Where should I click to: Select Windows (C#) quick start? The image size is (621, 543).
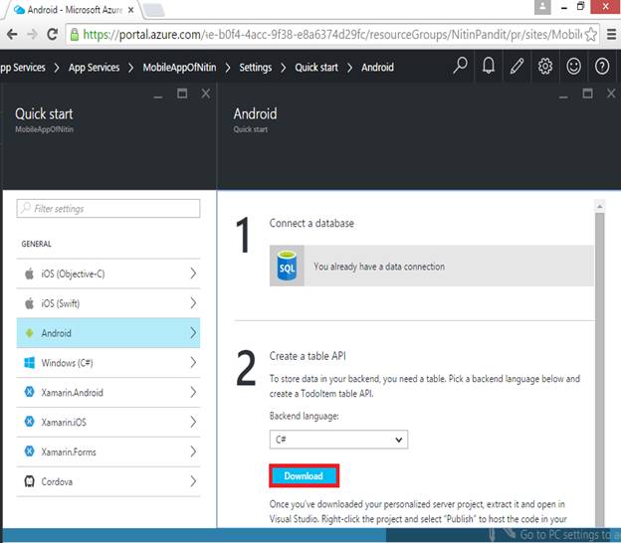pos(108,363)
